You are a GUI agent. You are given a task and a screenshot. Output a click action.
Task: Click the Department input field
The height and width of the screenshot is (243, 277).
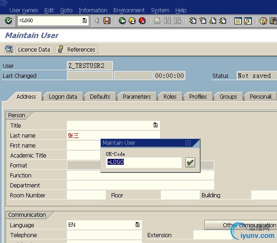141,185
